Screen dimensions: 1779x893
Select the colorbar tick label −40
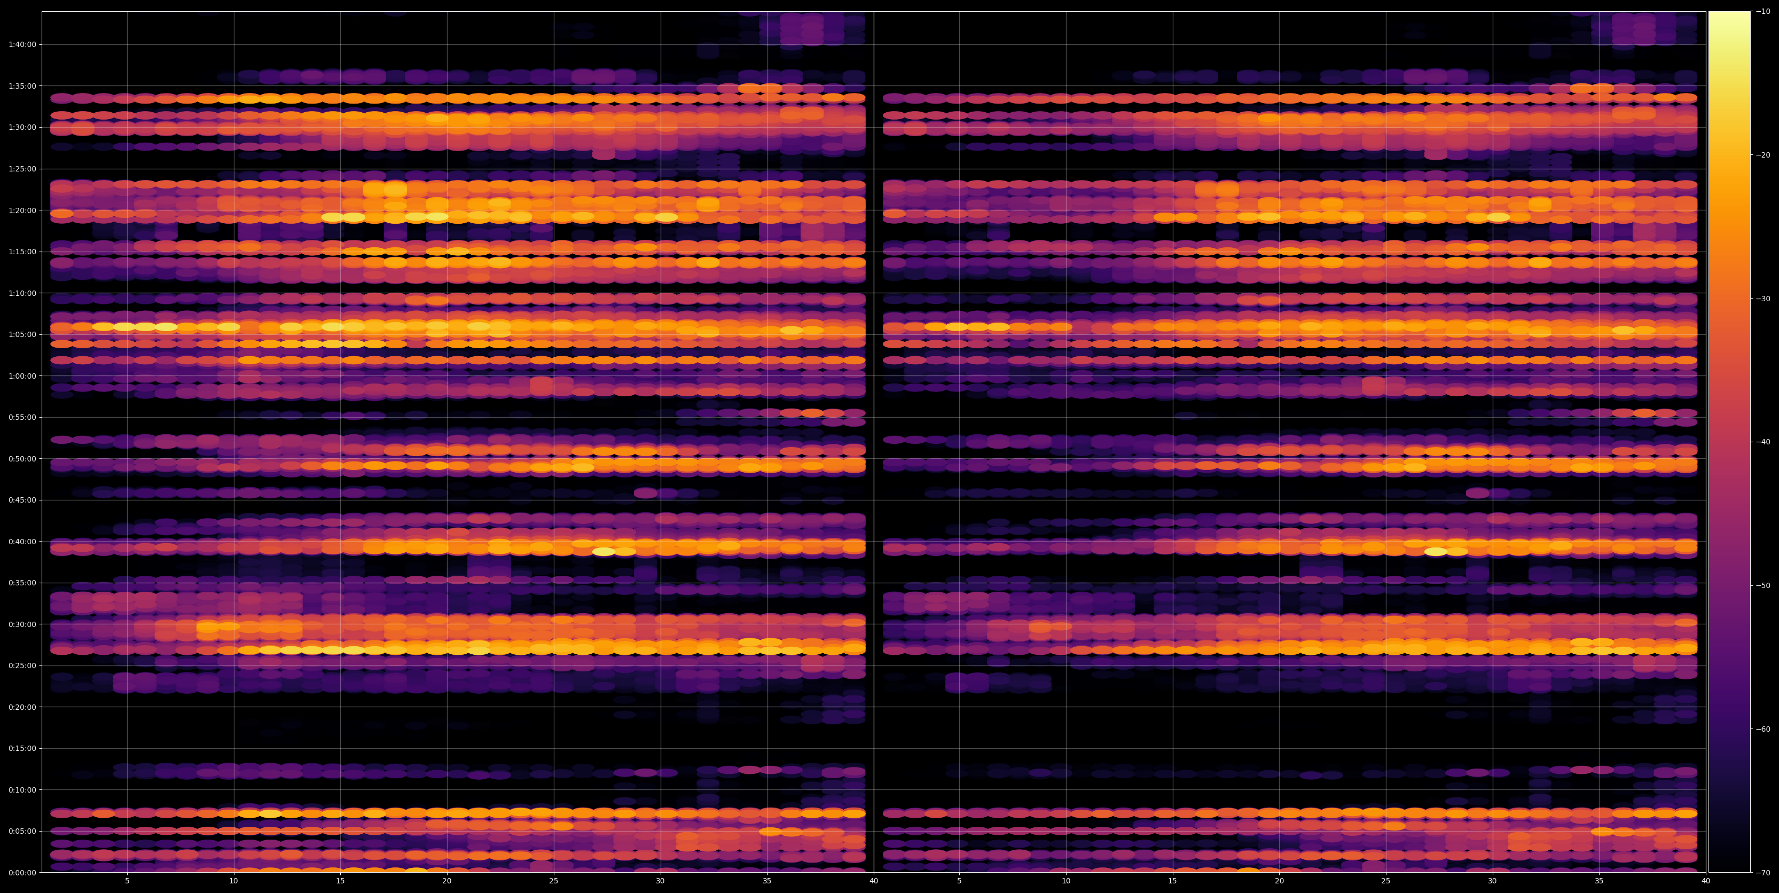click(x=1763, y=442)
